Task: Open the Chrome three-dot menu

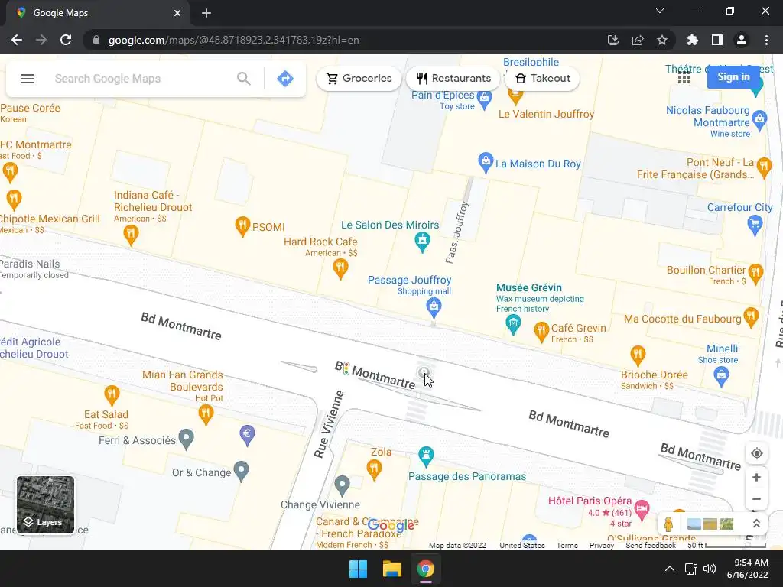Action: tap(766, 40)
